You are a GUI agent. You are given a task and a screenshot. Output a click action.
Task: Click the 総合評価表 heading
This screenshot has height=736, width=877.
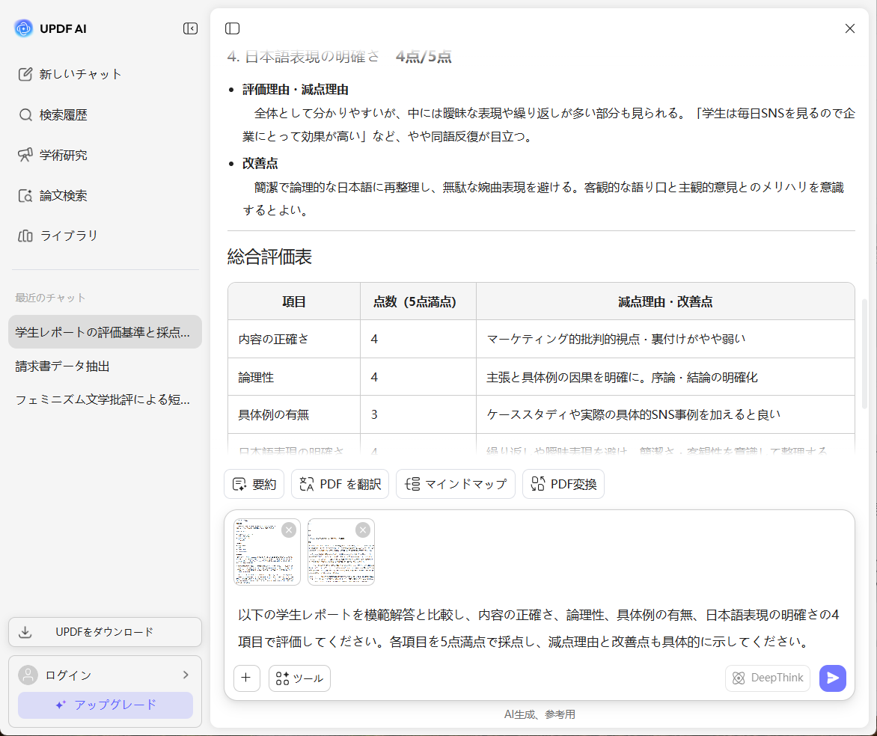[x=269, y=257]
